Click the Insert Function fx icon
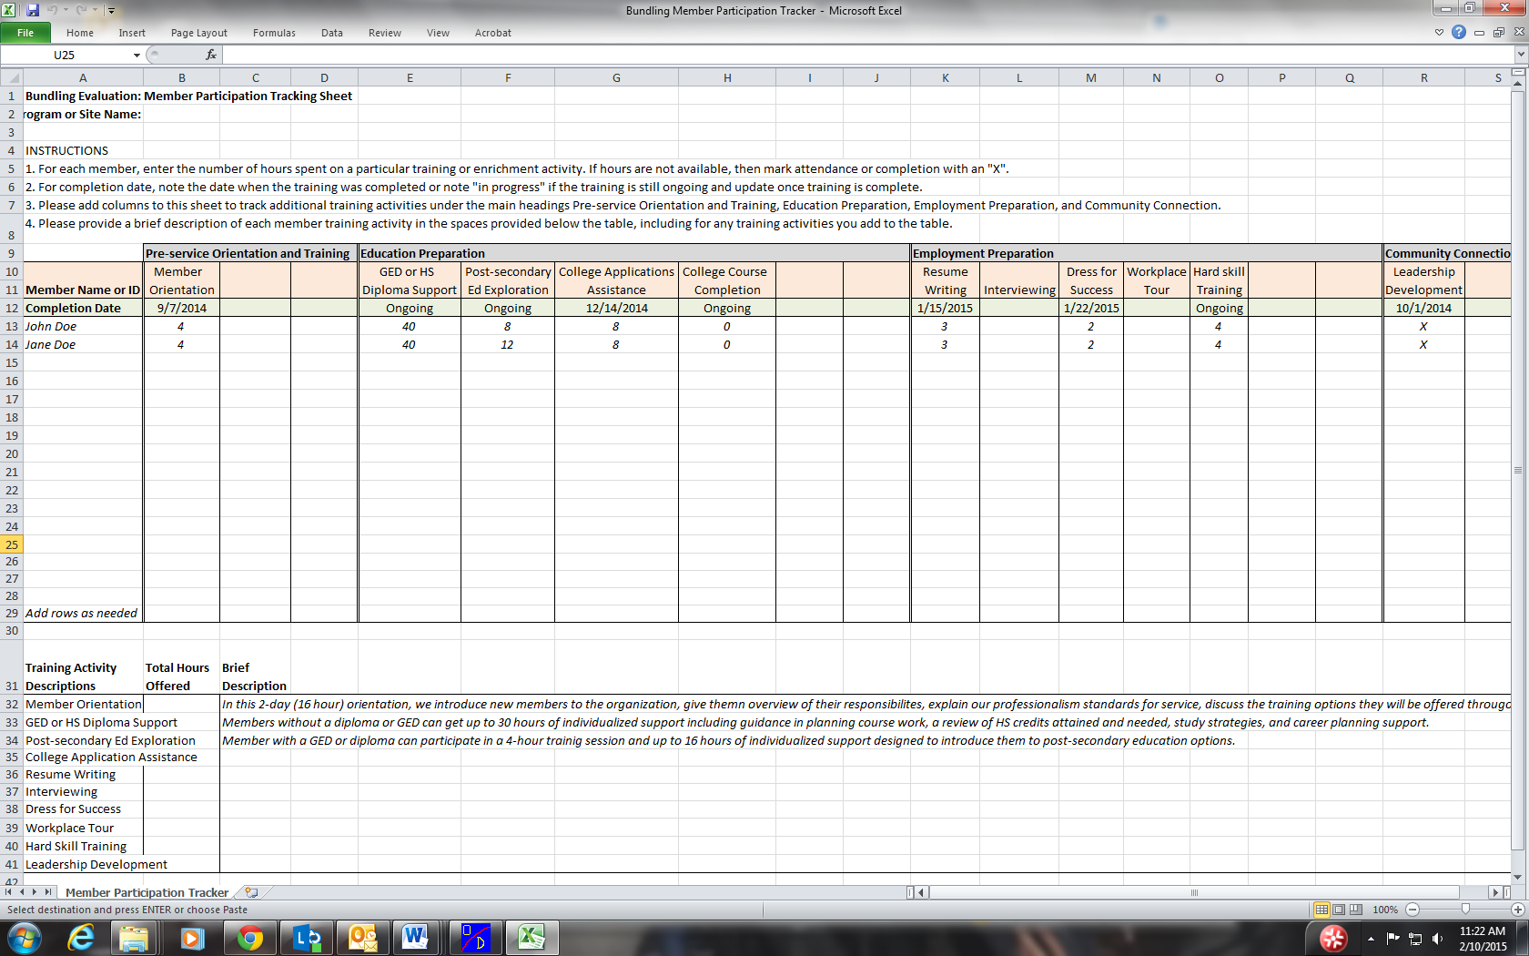1529x956 pixels. 211,55
